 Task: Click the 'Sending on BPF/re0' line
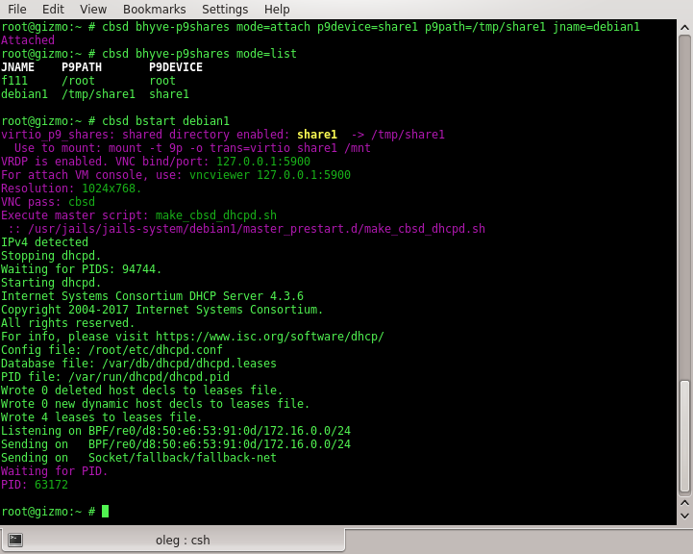point(176,444)
